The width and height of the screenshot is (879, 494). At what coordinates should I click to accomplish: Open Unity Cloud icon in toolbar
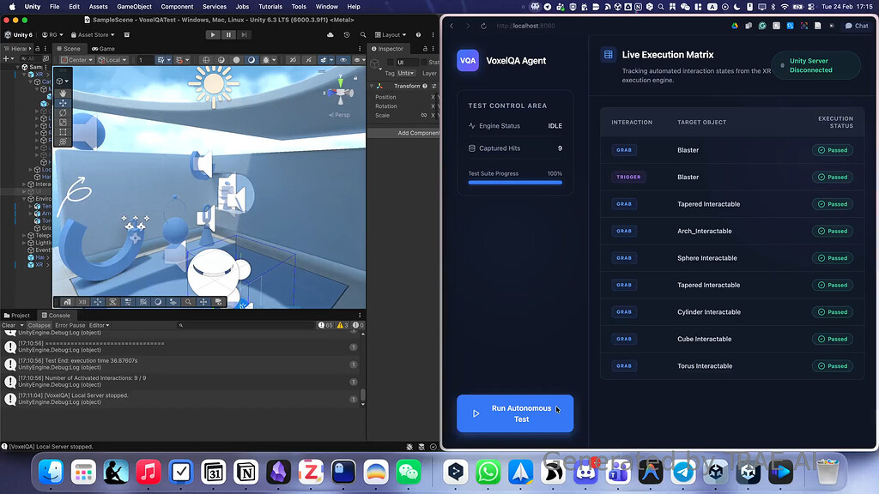click(x=330, y=34)
